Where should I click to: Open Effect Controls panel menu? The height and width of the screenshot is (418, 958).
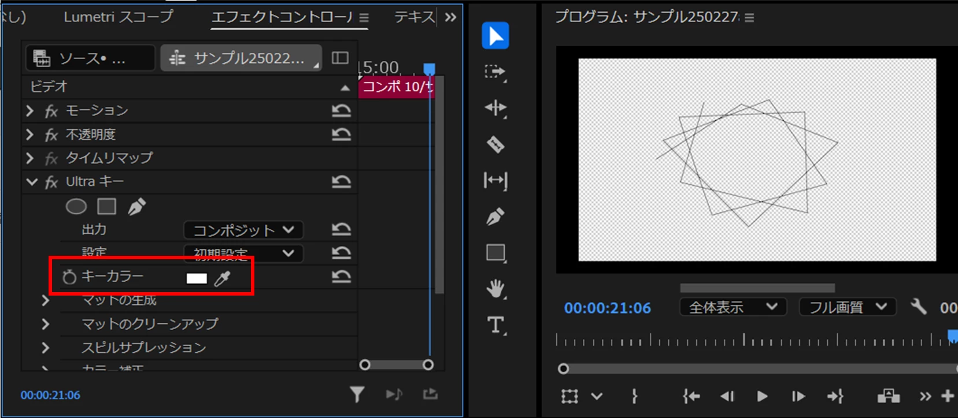point(364,18)
